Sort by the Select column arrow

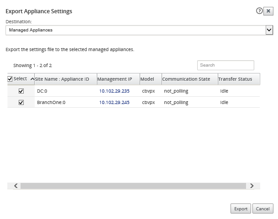coord(32,79)
